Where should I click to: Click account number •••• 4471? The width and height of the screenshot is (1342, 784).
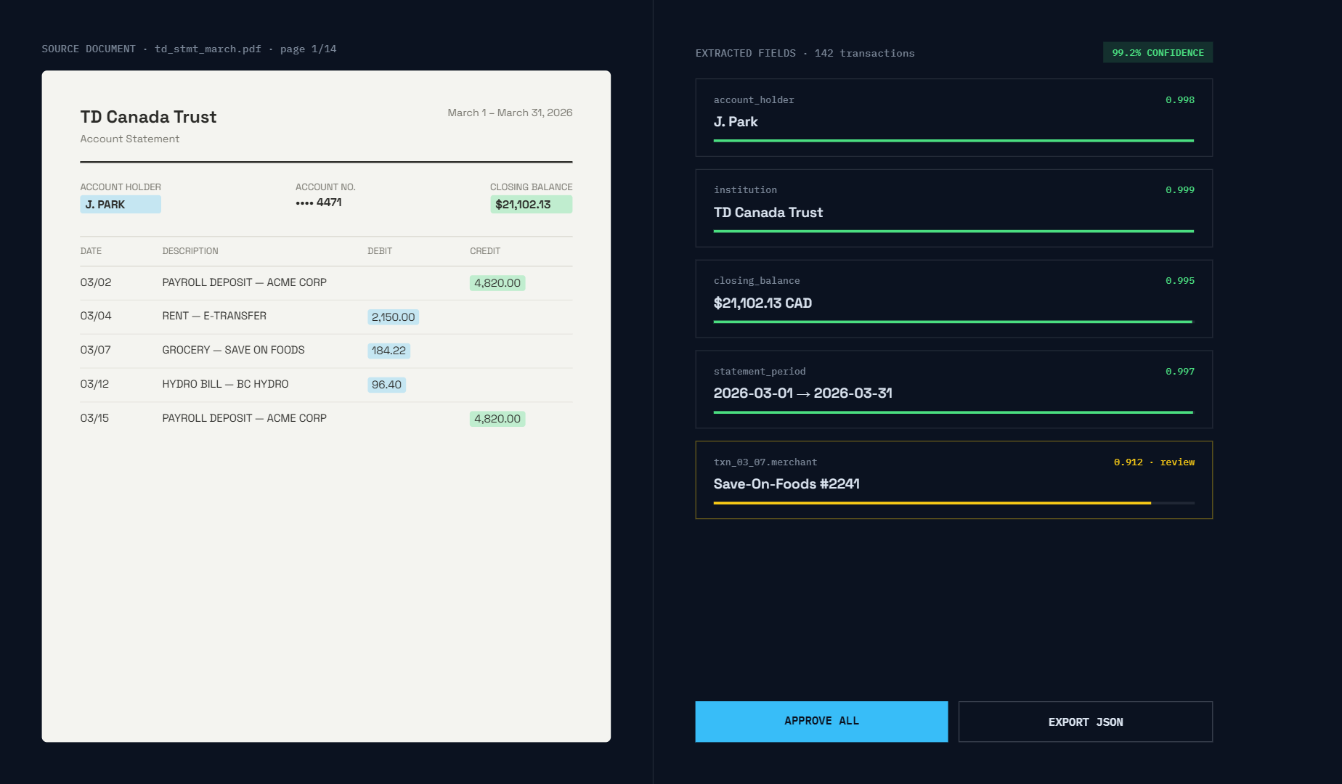coord(319,203)
